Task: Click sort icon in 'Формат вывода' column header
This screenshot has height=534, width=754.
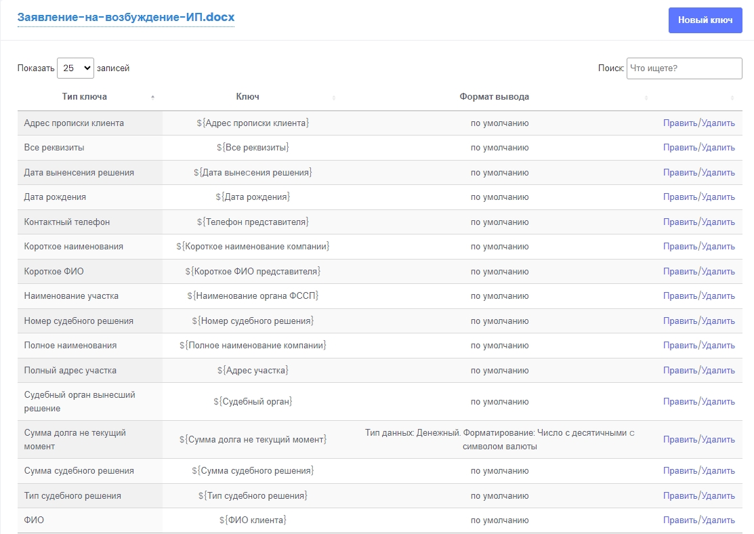Action: [646, 98]
